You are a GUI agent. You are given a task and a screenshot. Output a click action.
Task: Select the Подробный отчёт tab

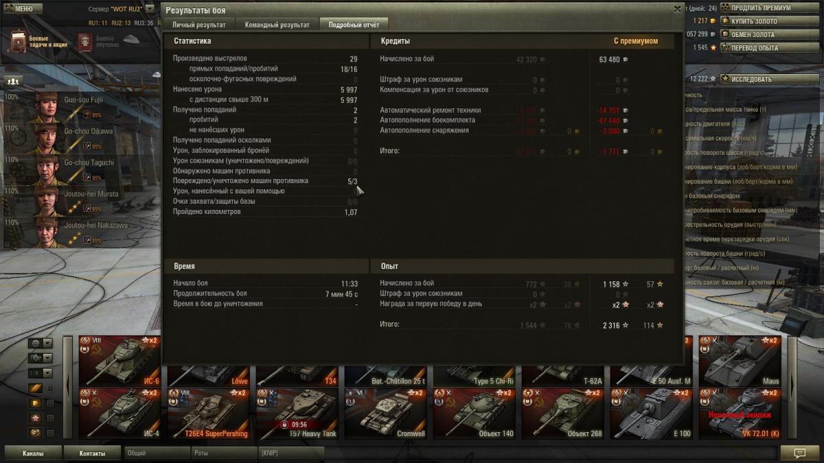pyautogui.click(x=354, y=25)
